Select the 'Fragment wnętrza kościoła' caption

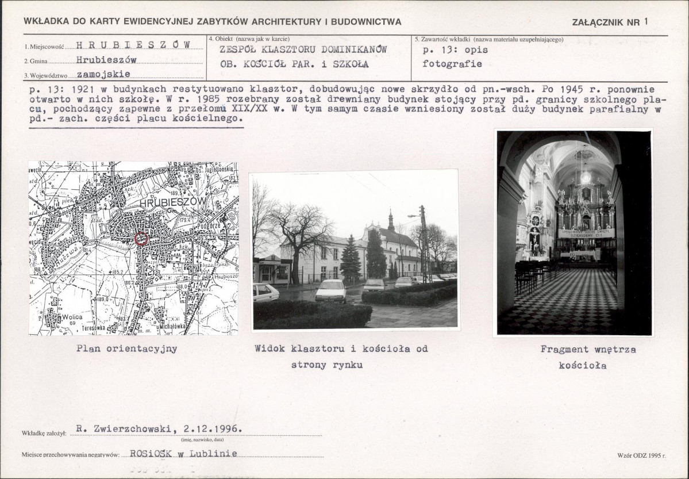pos(580,357)
